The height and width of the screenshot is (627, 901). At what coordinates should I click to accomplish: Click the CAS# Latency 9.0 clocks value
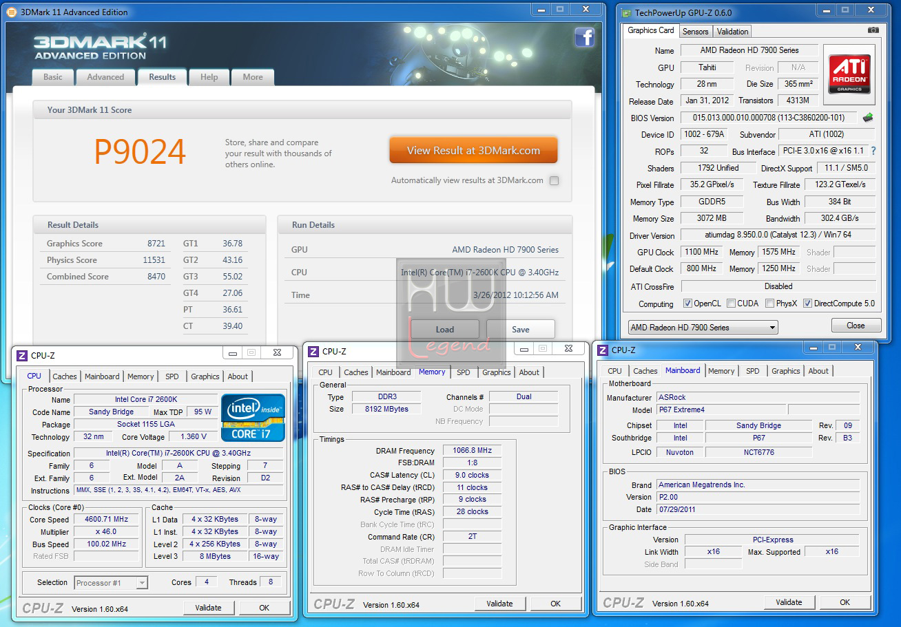pos(472,475)
